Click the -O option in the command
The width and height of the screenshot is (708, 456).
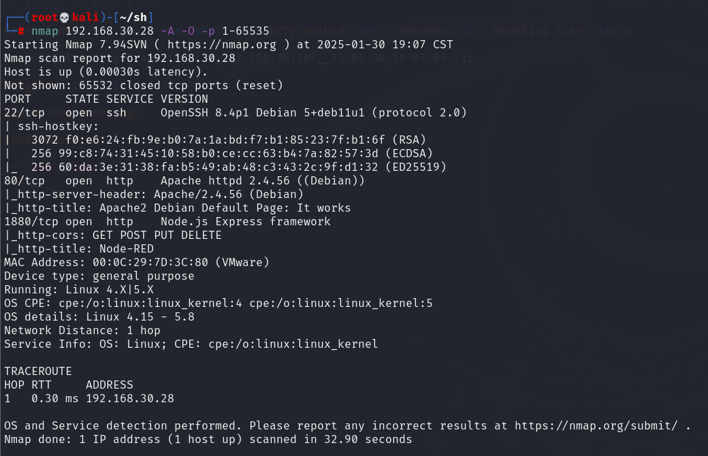(x=188, y=31)
